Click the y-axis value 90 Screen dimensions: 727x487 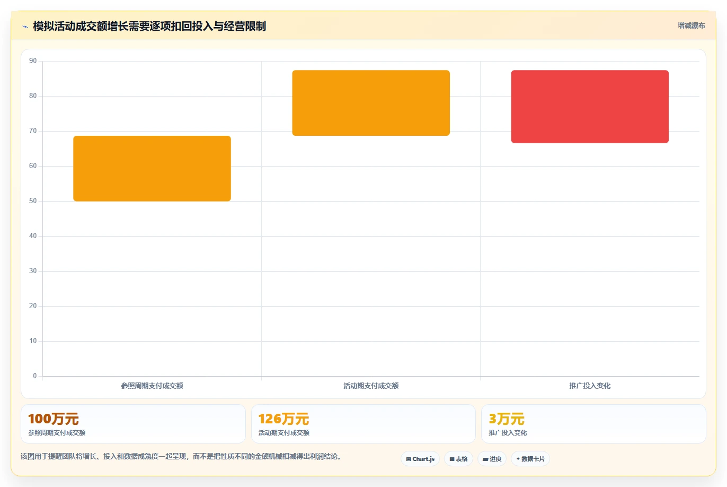(33, 61)
